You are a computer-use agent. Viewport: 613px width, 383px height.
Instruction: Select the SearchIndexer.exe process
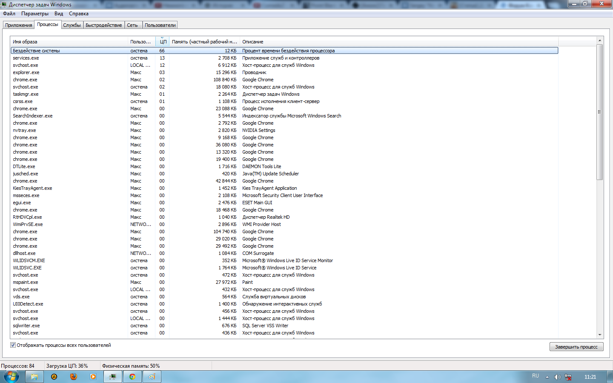[284, 116]
